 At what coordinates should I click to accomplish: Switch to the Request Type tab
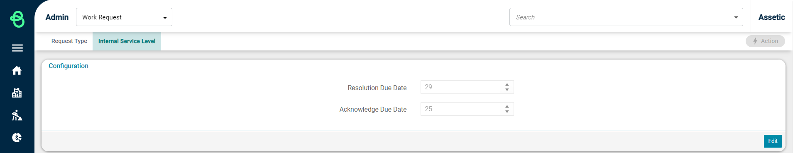[69, 41]
